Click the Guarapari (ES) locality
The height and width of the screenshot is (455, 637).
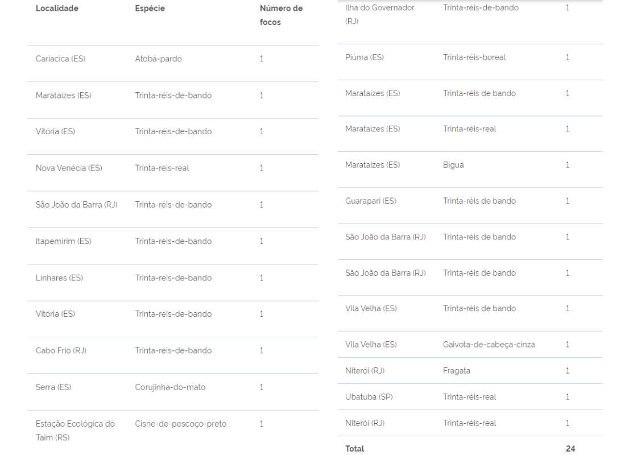click(370, 201)
